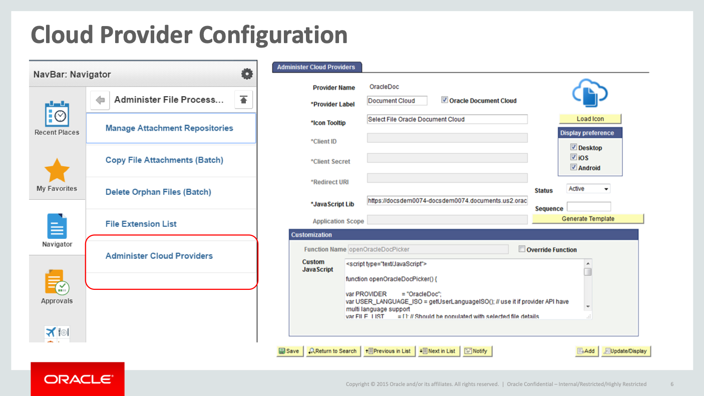Open the NavBar settings gear

pyautogui.click(x=247, y=74)
